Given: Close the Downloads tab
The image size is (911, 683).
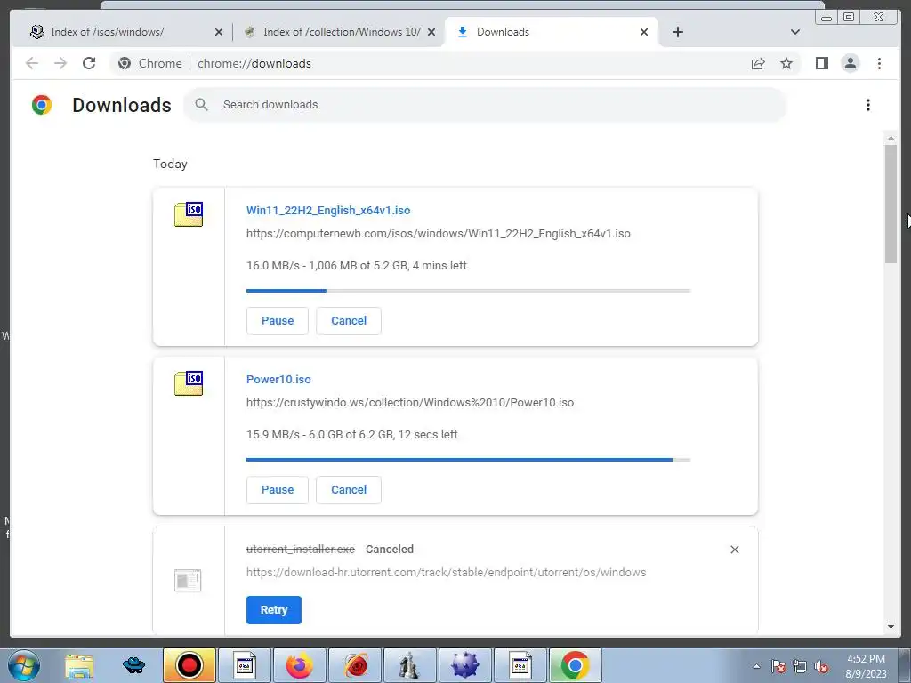Looking at the screenshot, I should point(644,32).
